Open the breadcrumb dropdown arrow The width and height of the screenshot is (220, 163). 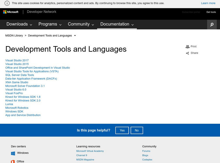(75, 36)
